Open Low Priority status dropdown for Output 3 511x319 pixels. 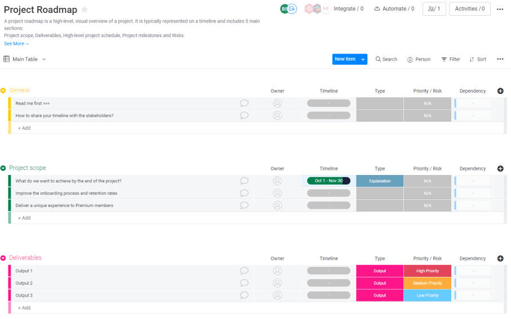[x=427, y=295]
